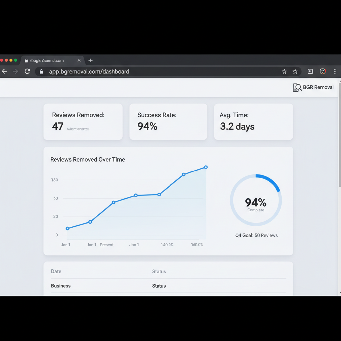341x341 pixels.
Task: Open the extensions square icon in toolbar
Action: pos(310,71)
